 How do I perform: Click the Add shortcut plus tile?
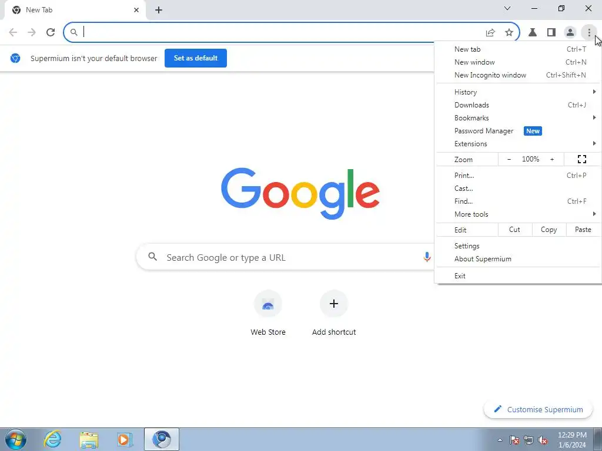pos(334,313)
